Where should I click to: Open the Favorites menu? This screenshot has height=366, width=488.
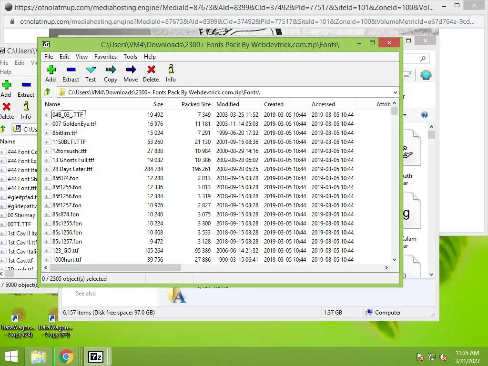(x=105, y=57)
